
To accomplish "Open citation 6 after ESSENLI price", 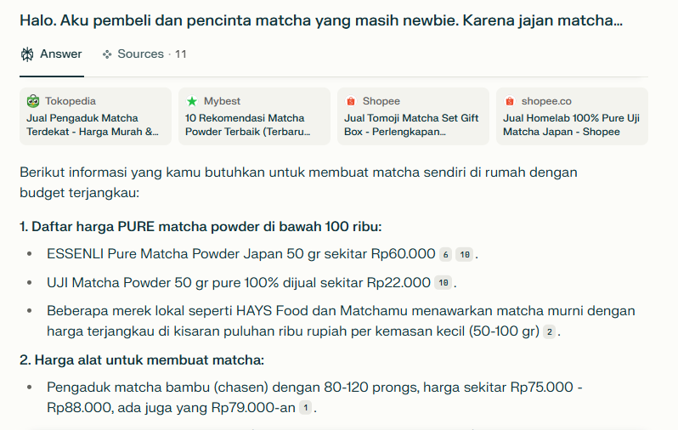I will coord(445,255).
